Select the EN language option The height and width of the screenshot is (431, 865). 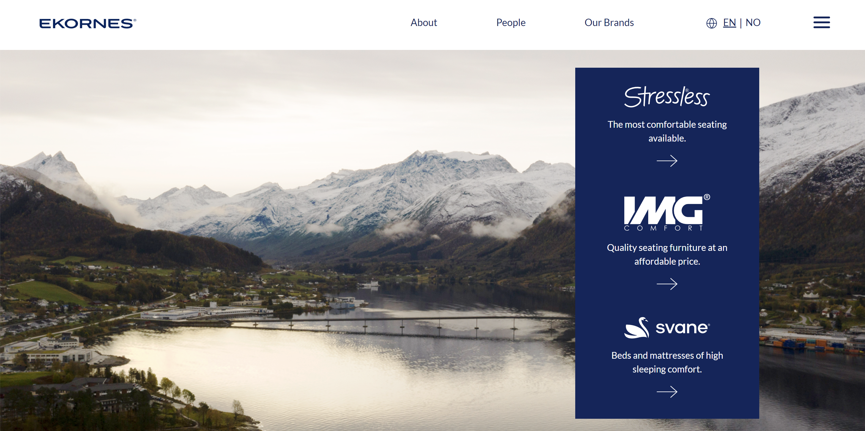point(729,22)
